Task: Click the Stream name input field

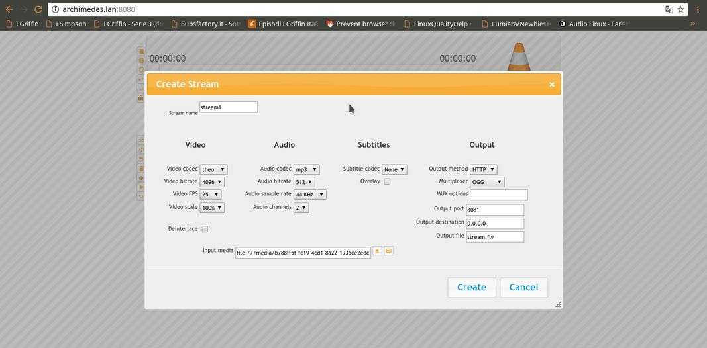Action: 229,107
